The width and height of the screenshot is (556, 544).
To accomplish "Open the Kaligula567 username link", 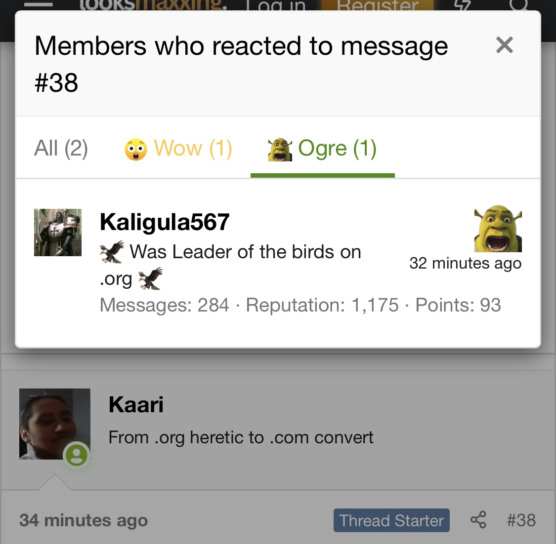I will (x=165, y=222).
